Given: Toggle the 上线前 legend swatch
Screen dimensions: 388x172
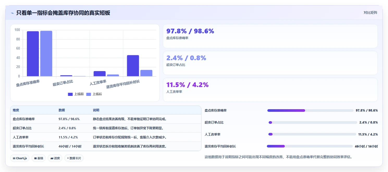Looking at the screenshot, I should (x=70, y=94).
